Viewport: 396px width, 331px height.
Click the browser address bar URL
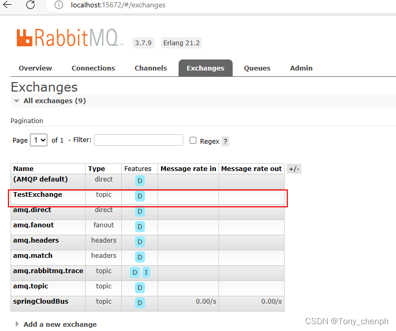tap(118, 5)
